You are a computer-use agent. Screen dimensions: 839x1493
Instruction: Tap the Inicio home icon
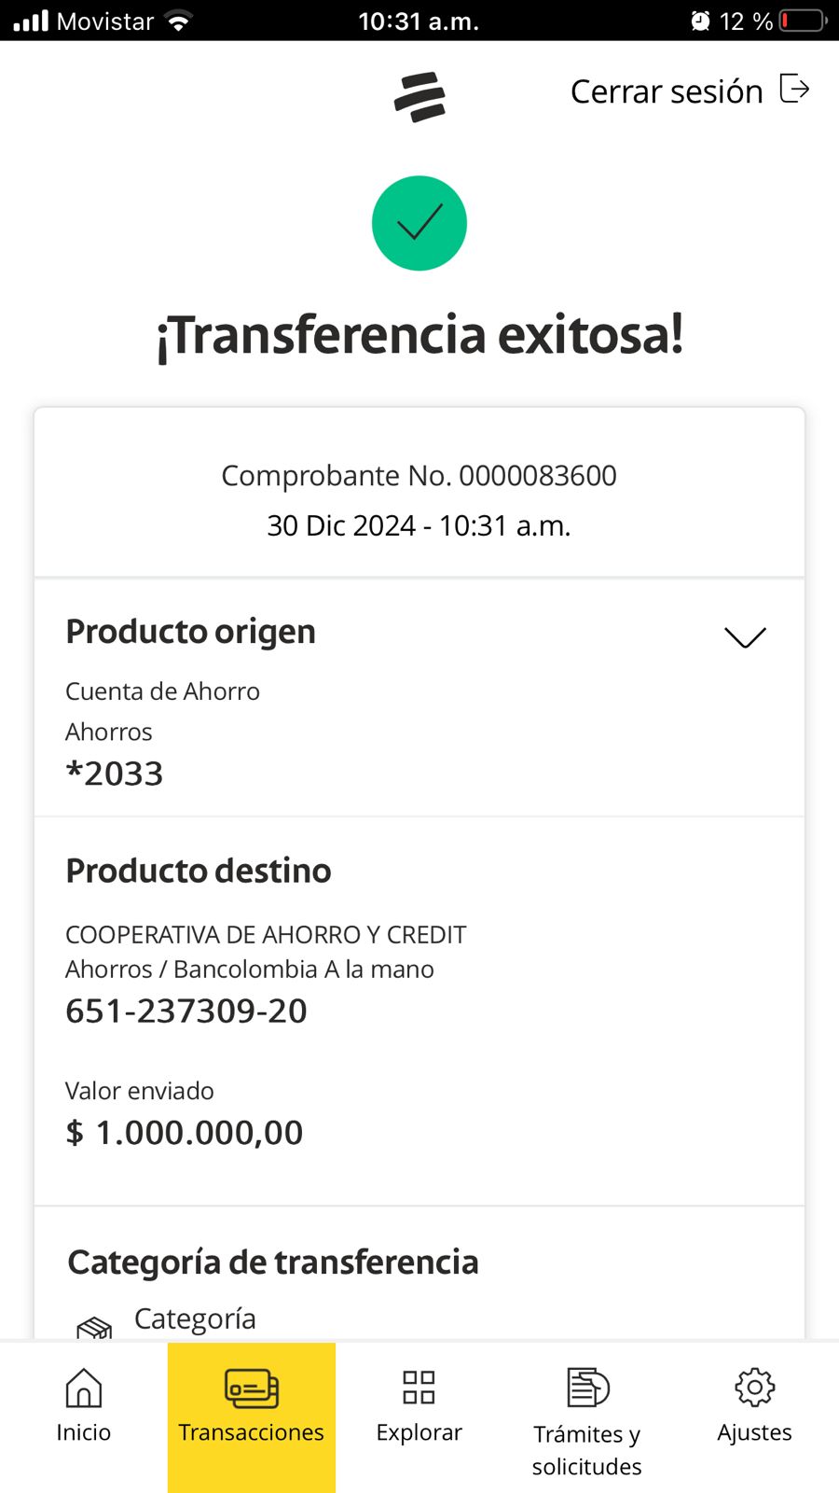[x=84, y=1388]
